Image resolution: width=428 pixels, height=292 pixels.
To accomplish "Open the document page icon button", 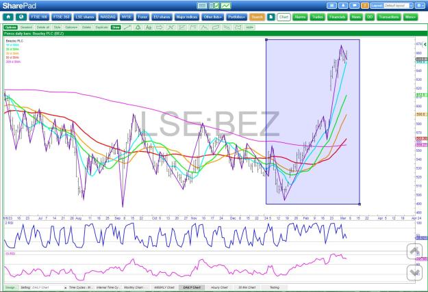I will pyautogui.click(x=270, y=17).
